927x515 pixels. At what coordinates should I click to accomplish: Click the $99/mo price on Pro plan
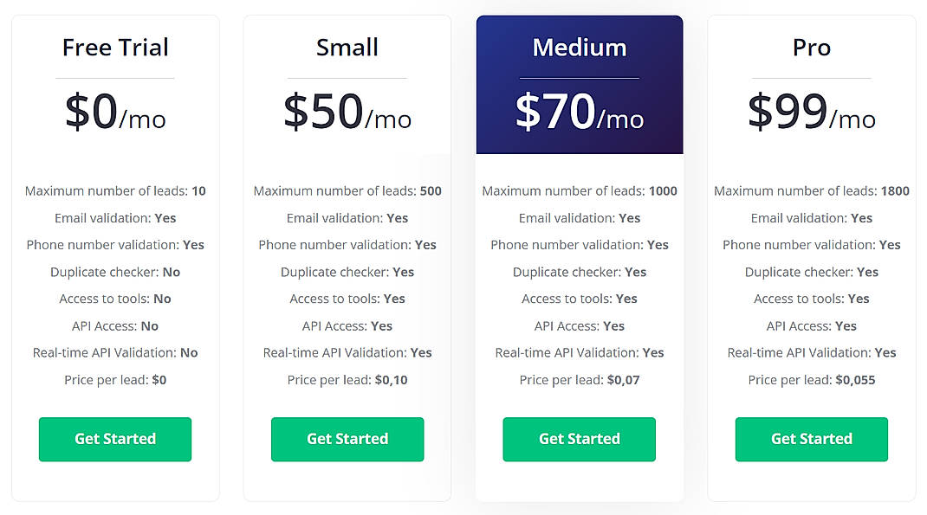click(x=811, y=113)
